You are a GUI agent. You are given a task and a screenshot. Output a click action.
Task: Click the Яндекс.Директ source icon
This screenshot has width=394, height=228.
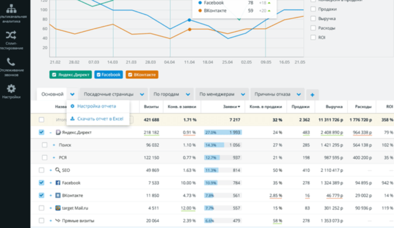click(58, 132)
